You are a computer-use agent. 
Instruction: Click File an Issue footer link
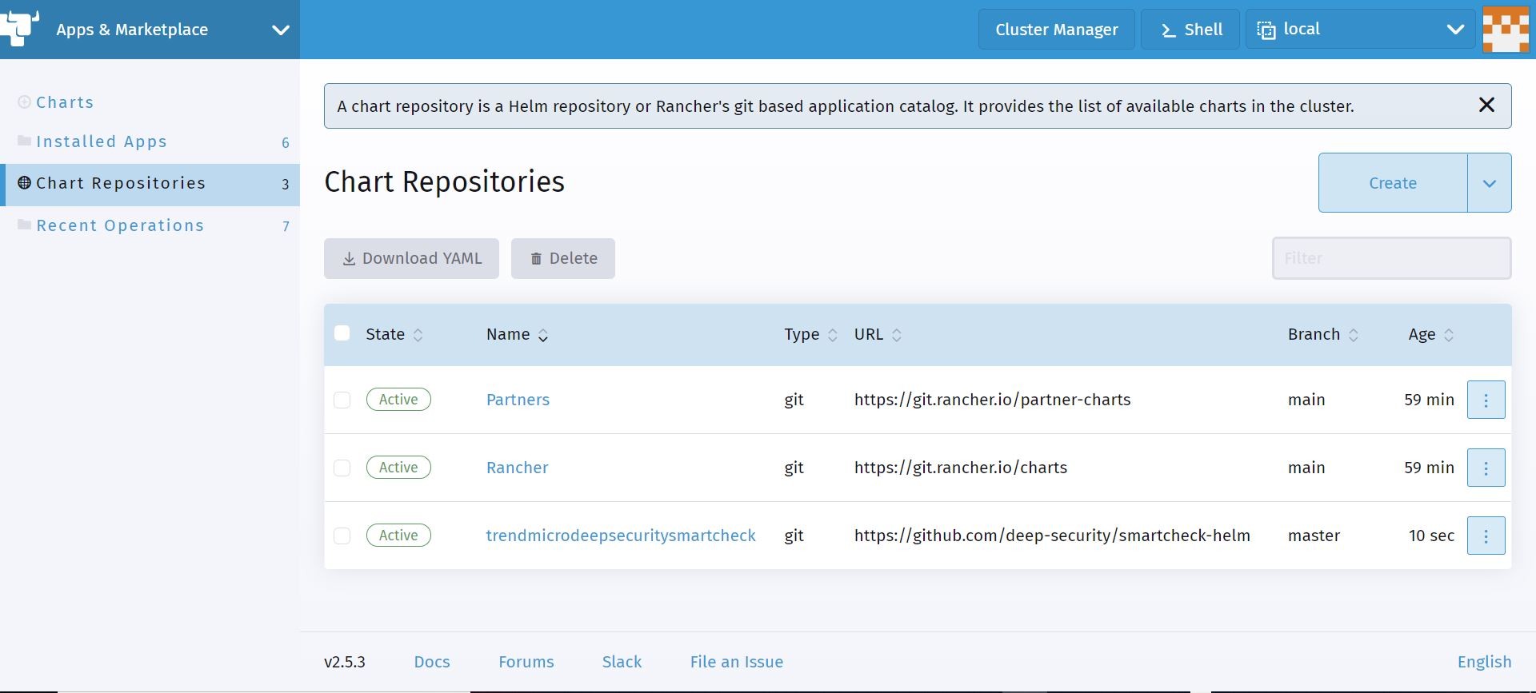click(737, 662)
